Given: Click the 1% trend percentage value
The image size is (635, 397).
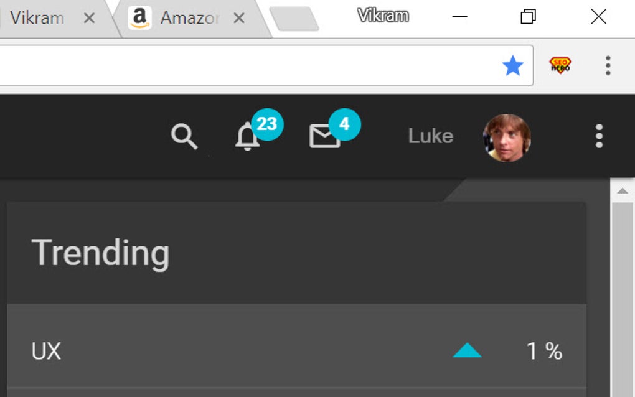Looking at the screenshot, I should (545, 350).
